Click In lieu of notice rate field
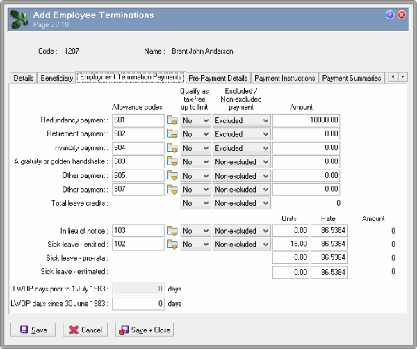The width and height of the screenshot is (417, 349). pos(329,230)
